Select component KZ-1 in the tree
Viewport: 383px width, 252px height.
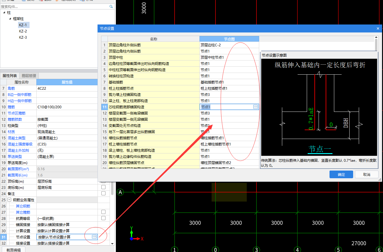coord(23,25)
